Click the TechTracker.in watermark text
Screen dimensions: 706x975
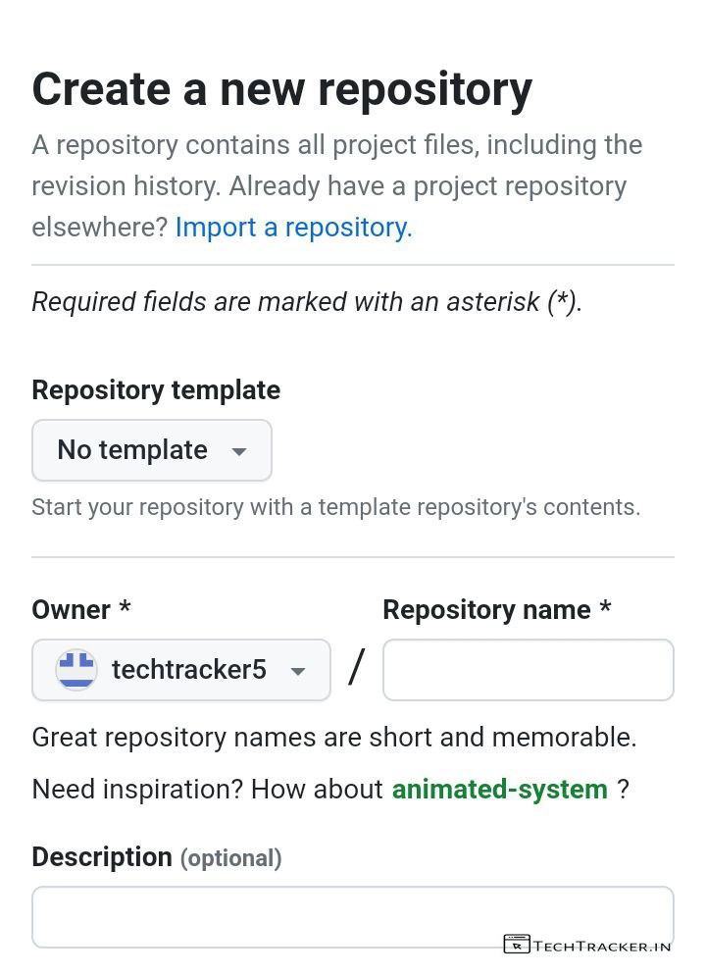[602, 946]
